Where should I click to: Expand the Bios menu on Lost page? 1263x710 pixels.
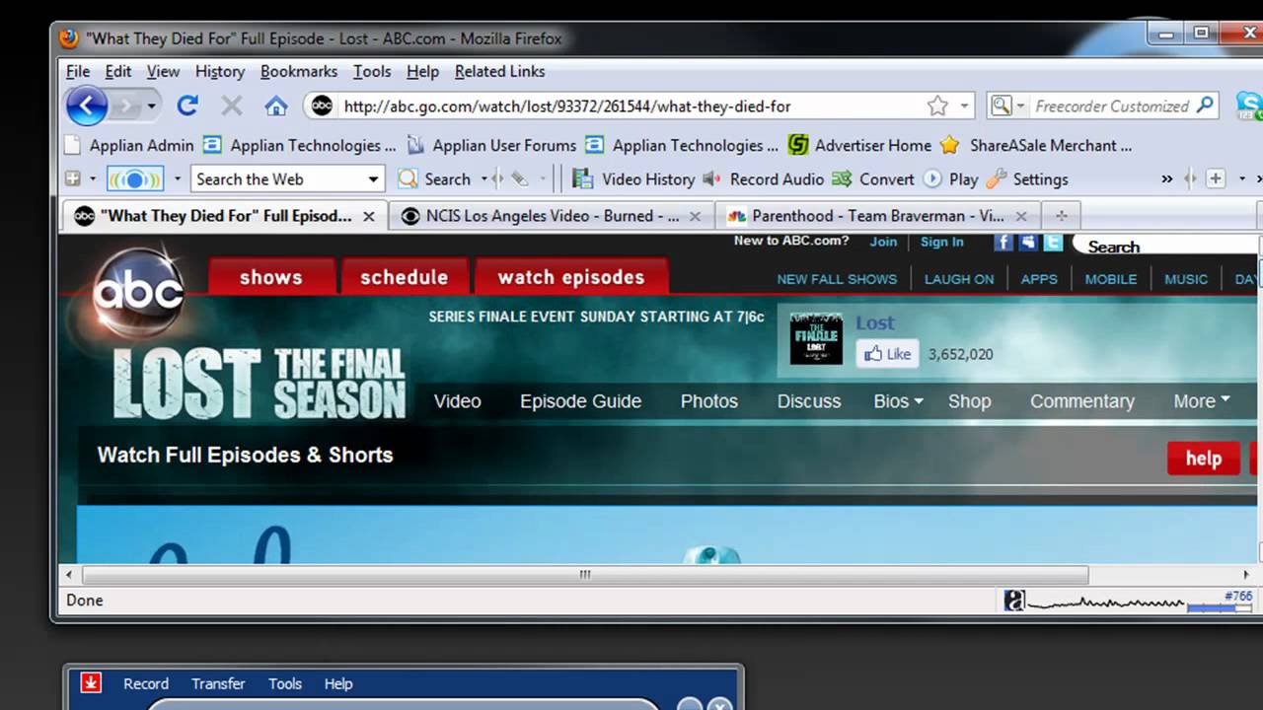(x=898, y=401)
